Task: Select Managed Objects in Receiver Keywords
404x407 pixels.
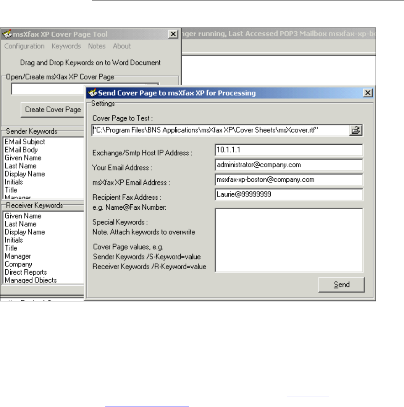Action: tap(31, 280)
